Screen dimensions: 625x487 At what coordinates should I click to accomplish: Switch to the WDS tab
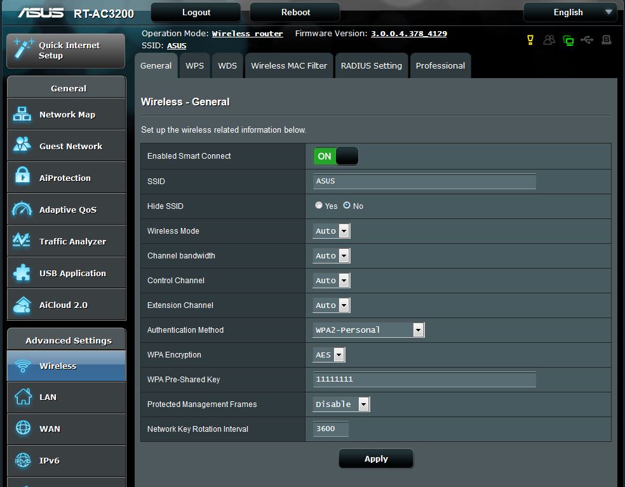coord(227,66)
